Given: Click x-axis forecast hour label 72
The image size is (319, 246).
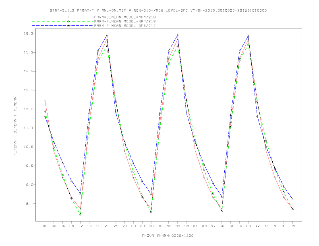Looking at the screenshot, I should point(257,226).
